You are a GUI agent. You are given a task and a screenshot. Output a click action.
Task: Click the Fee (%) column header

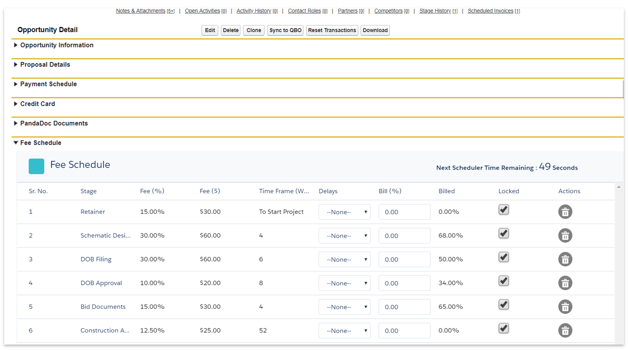click(152, 191)
